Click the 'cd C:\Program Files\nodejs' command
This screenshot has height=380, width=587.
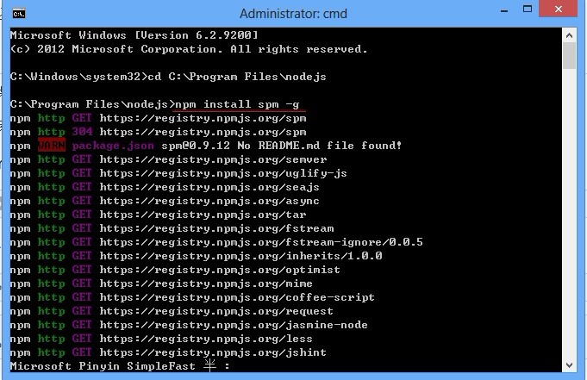pyautogui.click(x=237, y=77)
